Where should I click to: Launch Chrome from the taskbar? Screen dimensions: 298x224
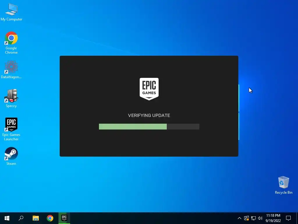pos(50,218)
